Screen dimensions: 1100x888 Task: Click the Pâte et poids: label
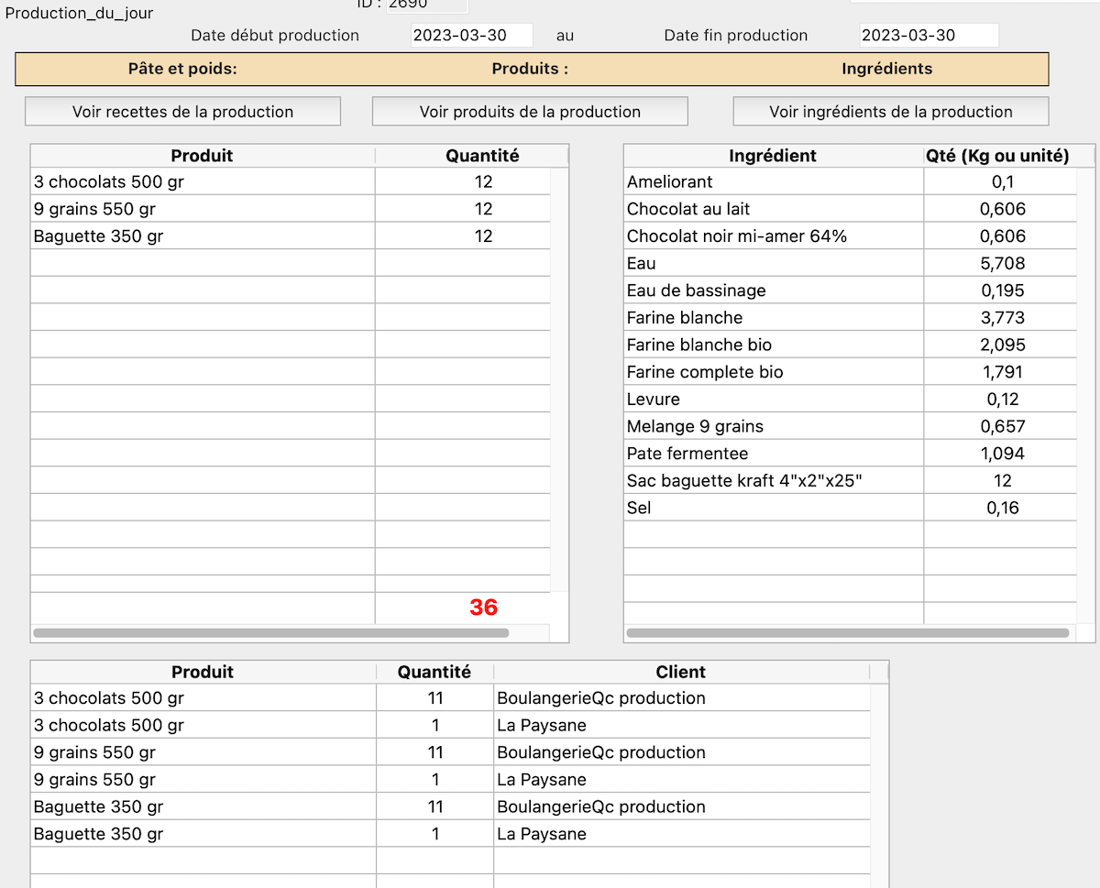(183, 69)
